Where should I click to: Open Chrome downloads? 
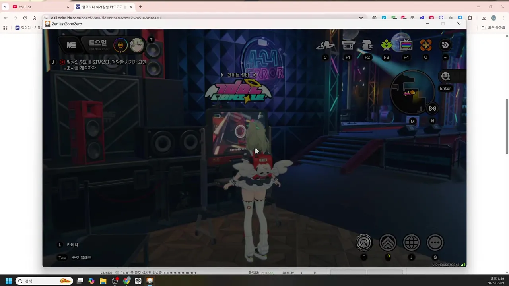(x=484, y=18)
